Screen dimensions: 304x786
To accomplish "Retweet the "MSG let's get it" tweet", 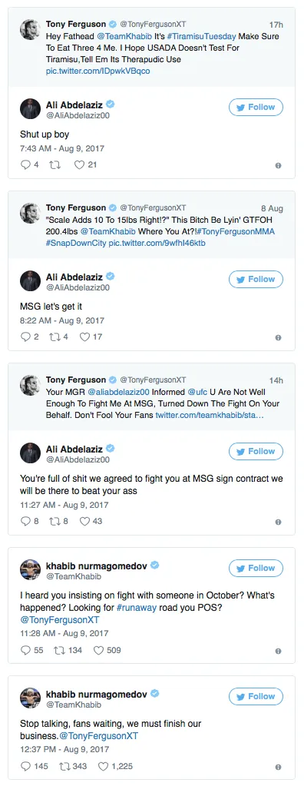I will 54,337.
